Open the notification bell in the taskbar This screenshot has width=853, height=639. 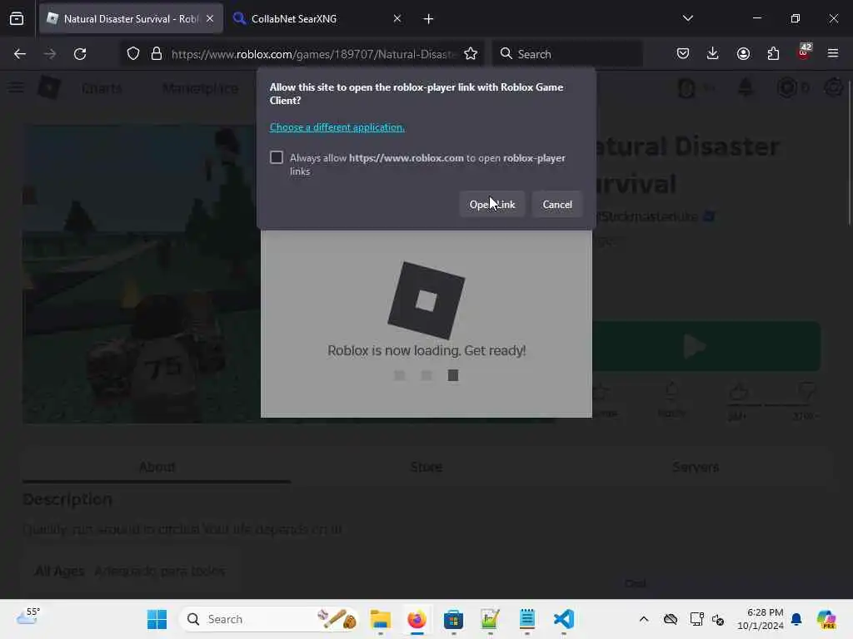pos(796,619)
